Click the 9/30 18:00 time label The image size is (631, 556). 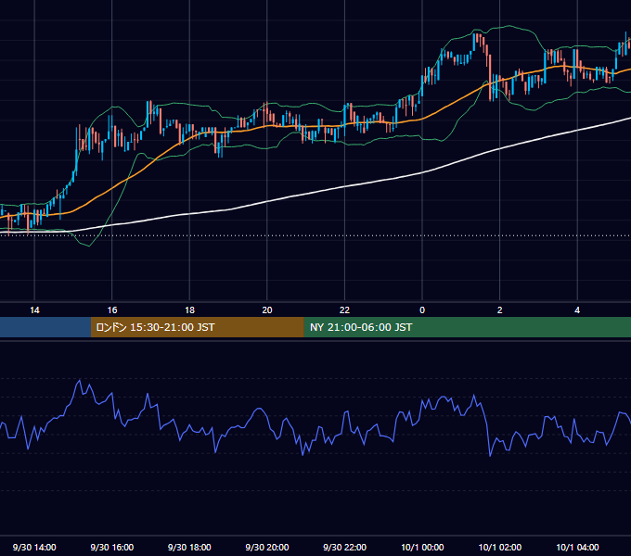(x=189, y=547)
